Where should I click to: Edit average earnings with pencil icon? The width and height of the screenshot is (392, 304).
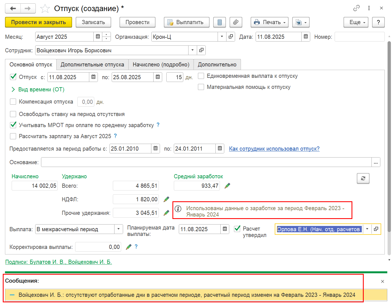coord(227,186)
